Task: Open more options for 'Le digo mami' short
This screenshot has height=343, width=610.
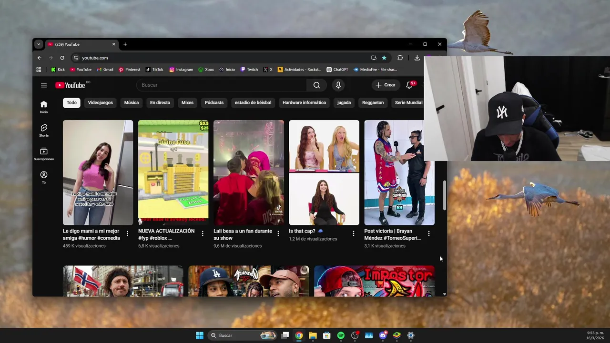Action: tap(127, 233)
